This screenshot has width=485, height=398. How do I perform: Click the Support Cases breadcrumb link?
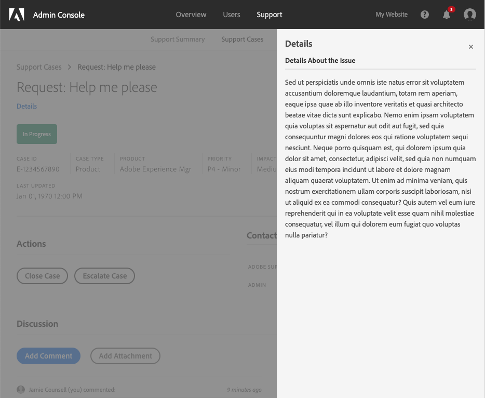pos(39,67)
